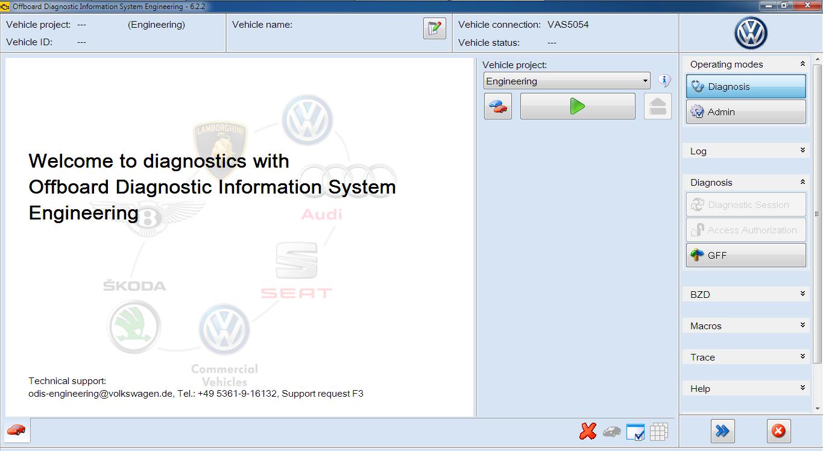
Task: Click the checklist window icon in the bottom toolbar
Action: (x=635, y=432)
